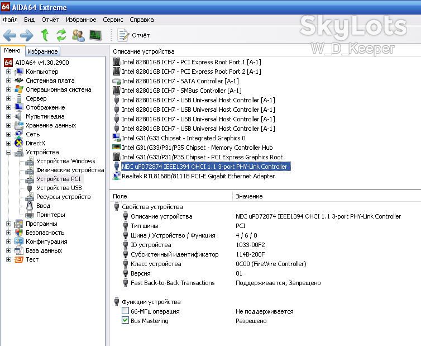421x346 pixels.
Task: Expand the Отображение tree node
Action: point(8,107)
